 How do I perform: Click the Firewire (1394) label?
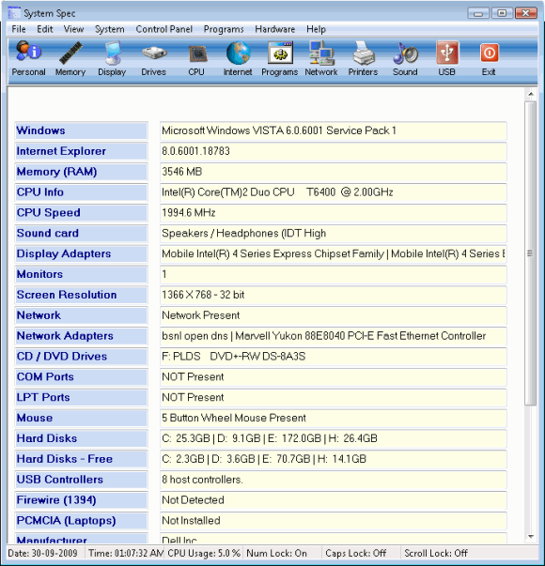pos(82,500)
